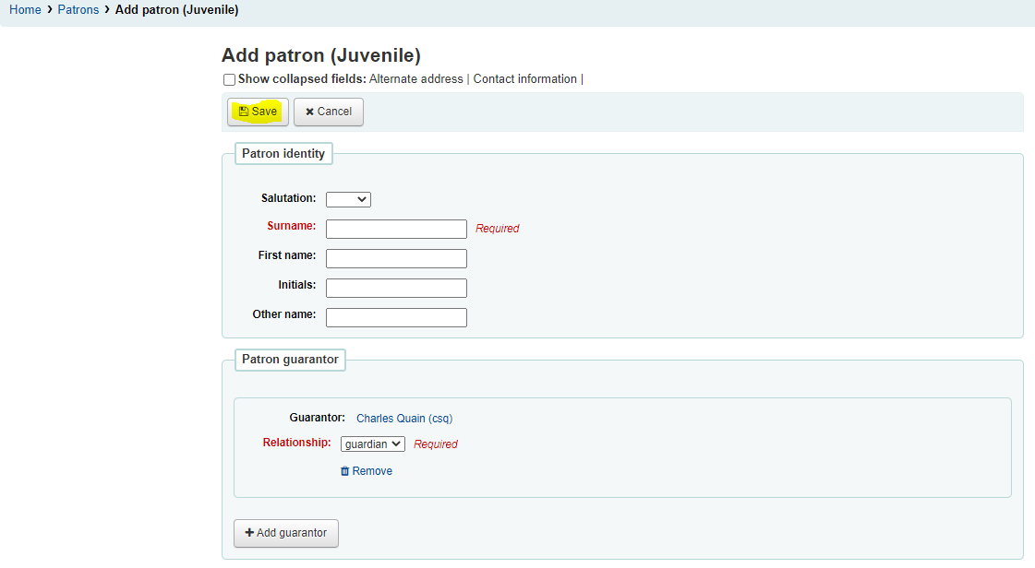Click the Cancel button

(329, 112)
